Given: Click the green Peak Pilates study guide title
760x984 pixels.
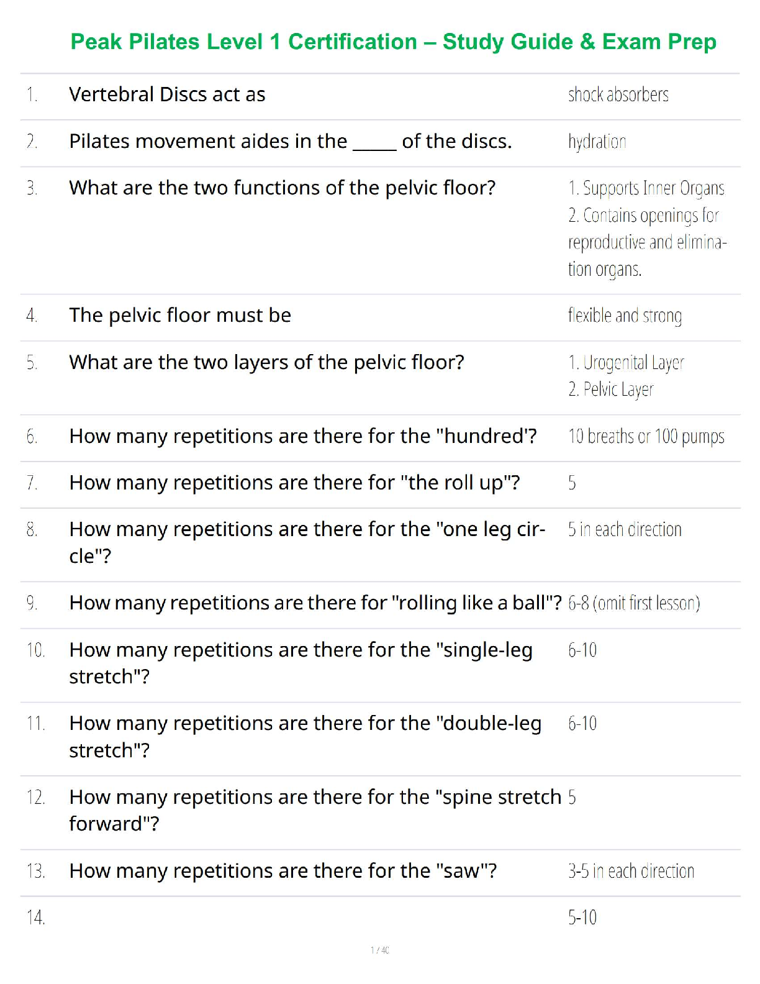Looking at the screenshot, I should coord(393,42).
